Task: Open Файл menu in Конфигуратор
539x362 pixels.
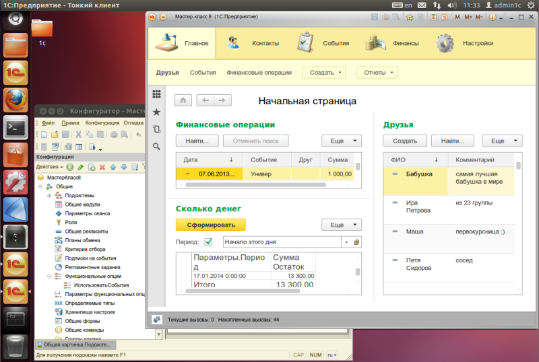Action: [48, 122]
